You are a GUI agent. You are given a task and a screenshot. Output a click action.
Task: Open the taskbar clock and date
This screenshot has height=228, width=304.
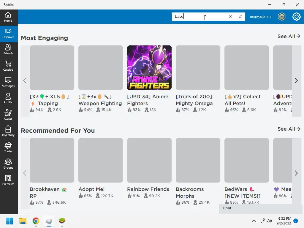tap(284, 221)
